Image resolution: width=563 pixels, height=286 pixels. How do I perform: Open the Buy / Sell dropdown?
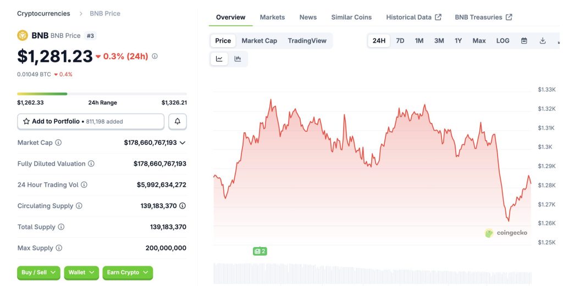(x=38, y=272)
